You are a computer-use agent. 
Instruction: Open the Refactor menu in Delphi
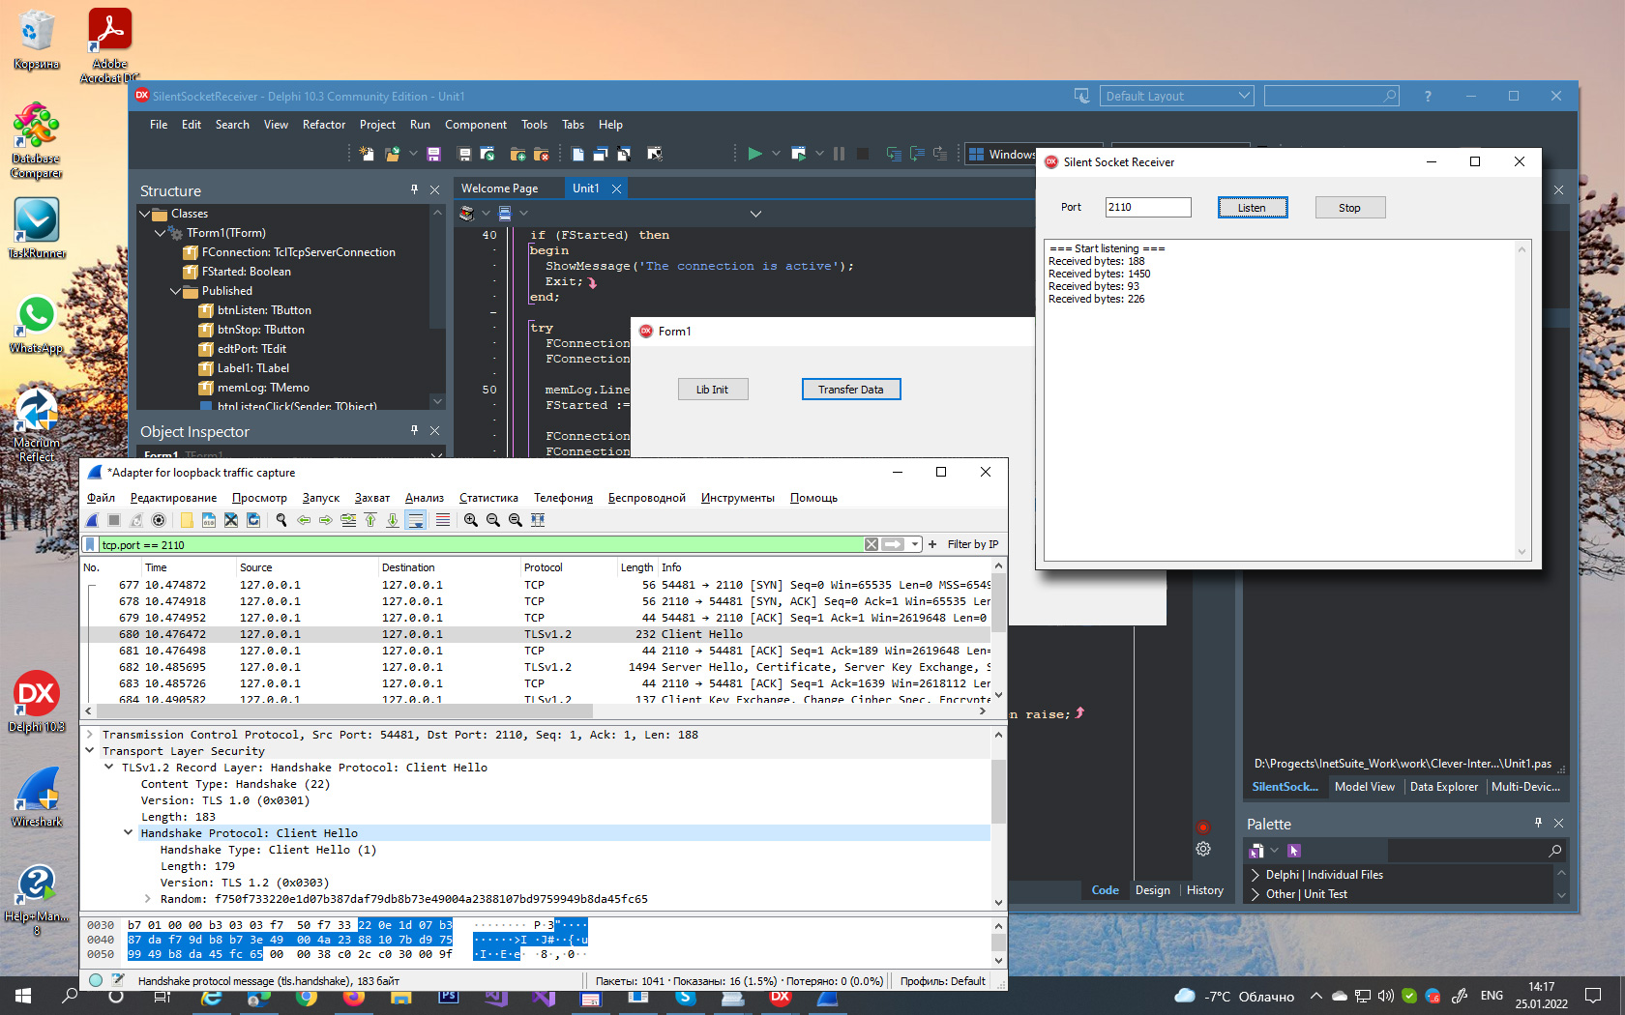[324, 125]
